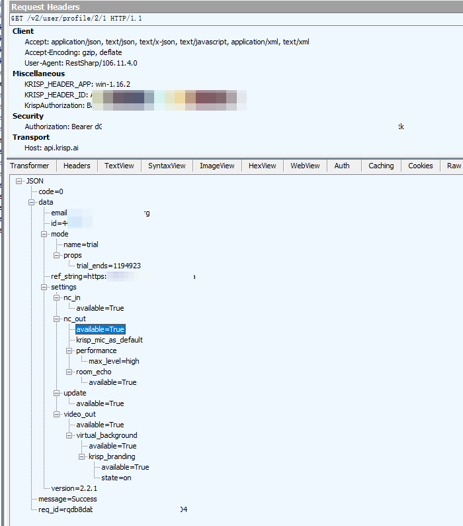This screenshot has width=463, height=526.
Task: Collapse the nc_in node
Action: pyautogui.click(x=57, y=298)
